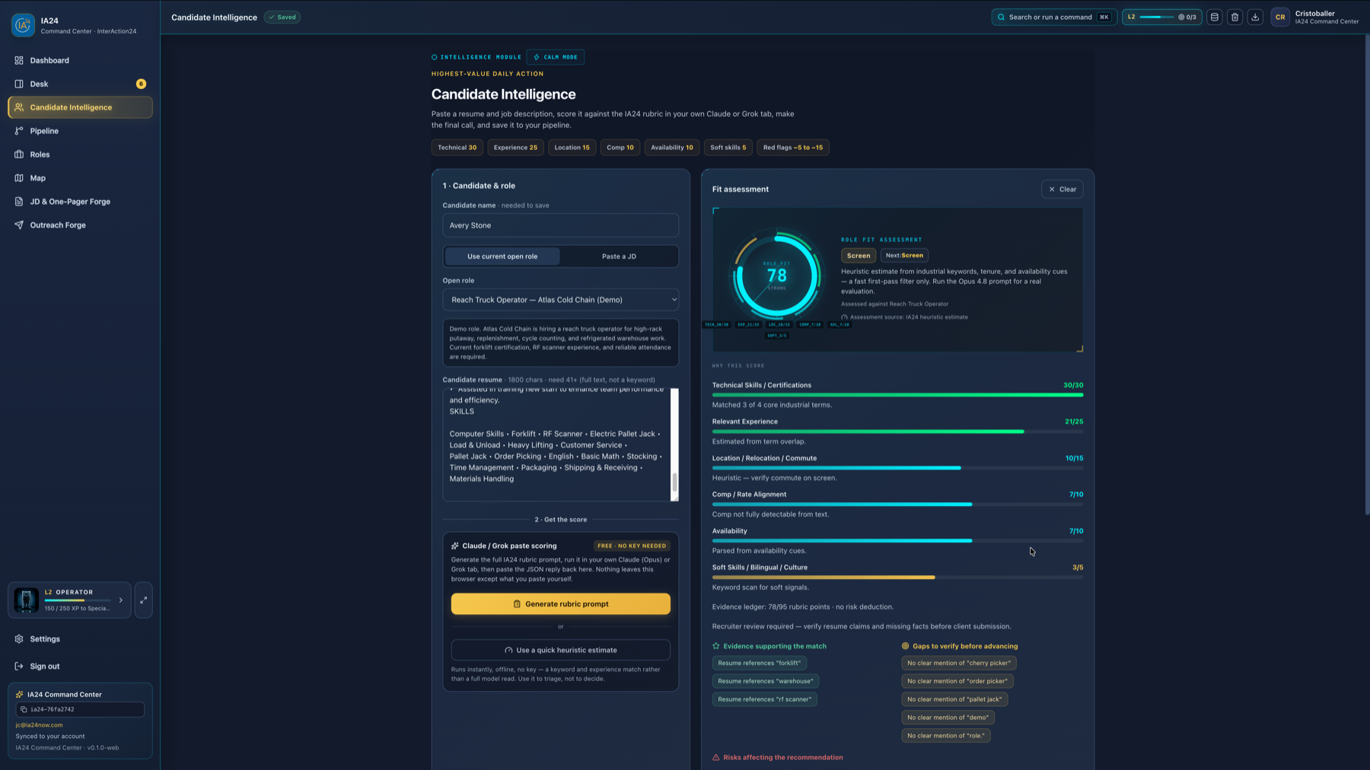Open Outreach Forge page label

click(58, 225)
